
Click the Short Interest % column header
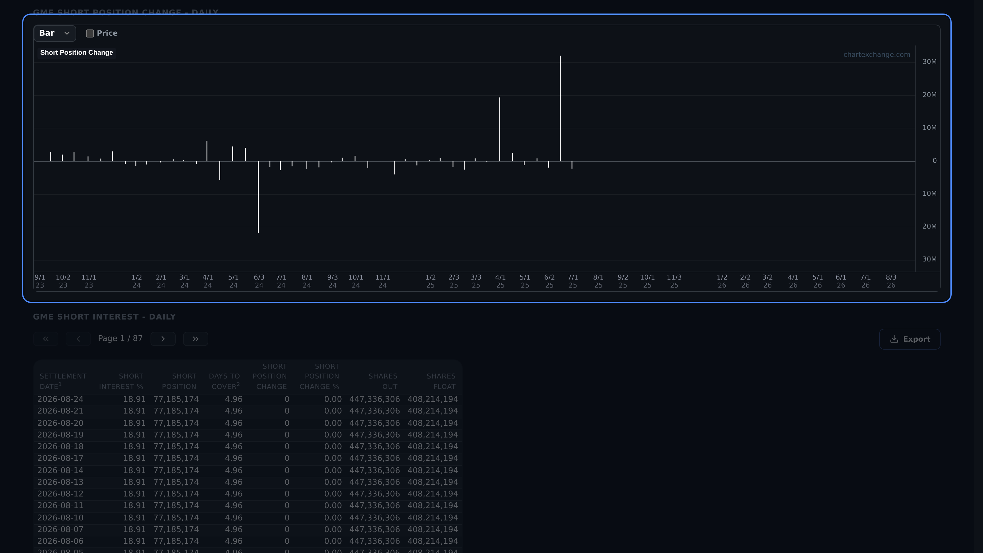(x=121, y=381)
